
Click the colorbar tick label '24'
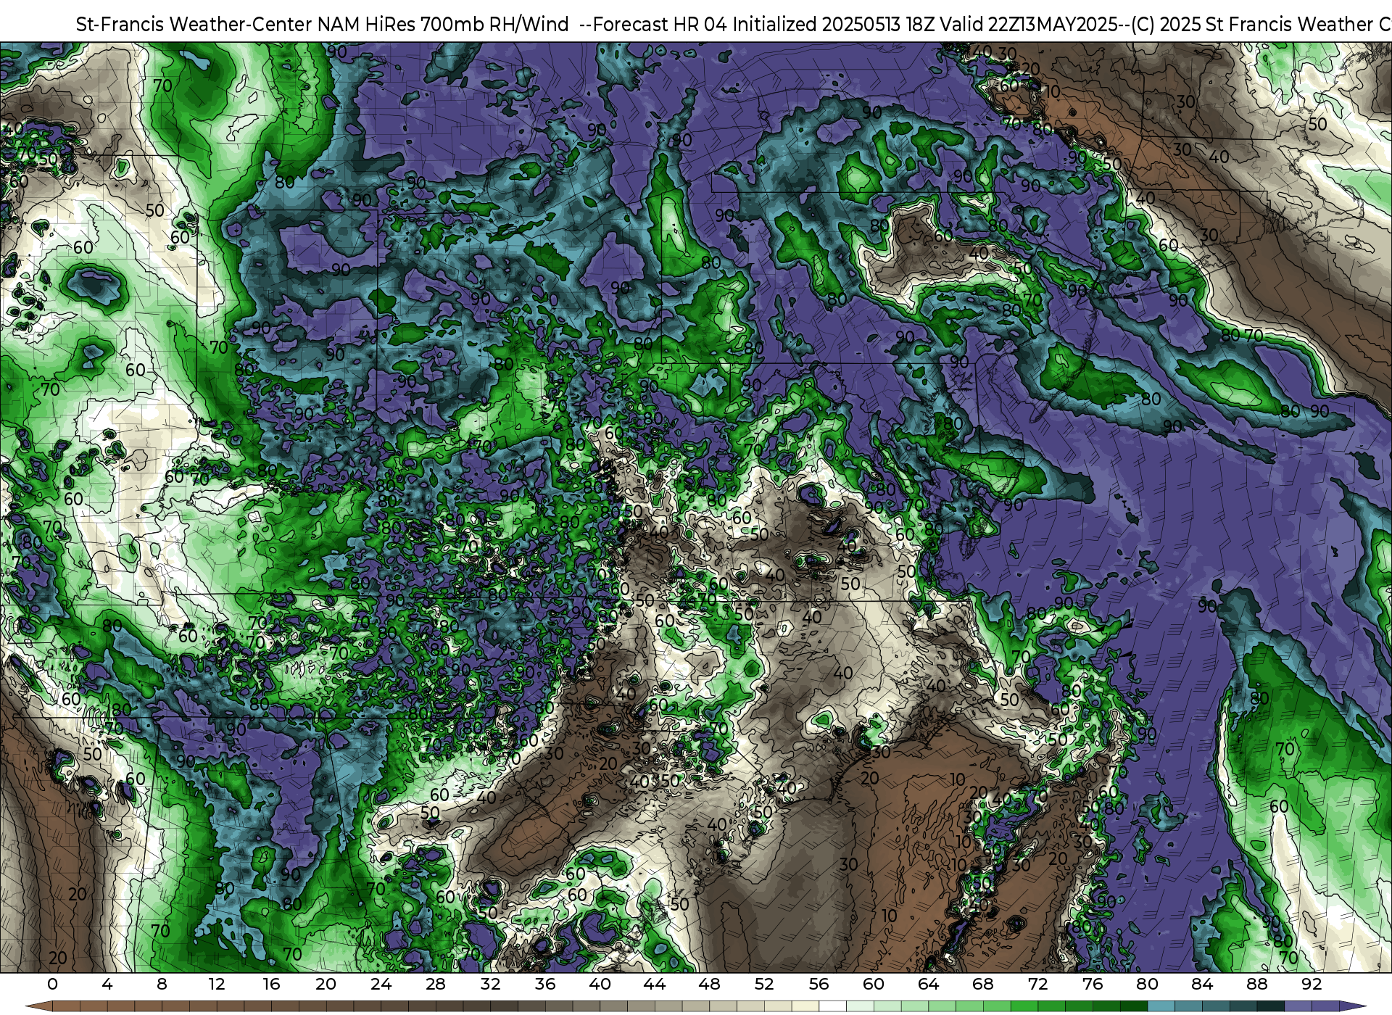coord(381,984)
